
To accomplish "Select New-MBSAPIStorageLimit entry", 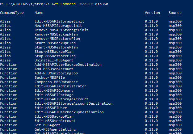I will (58, 26).
